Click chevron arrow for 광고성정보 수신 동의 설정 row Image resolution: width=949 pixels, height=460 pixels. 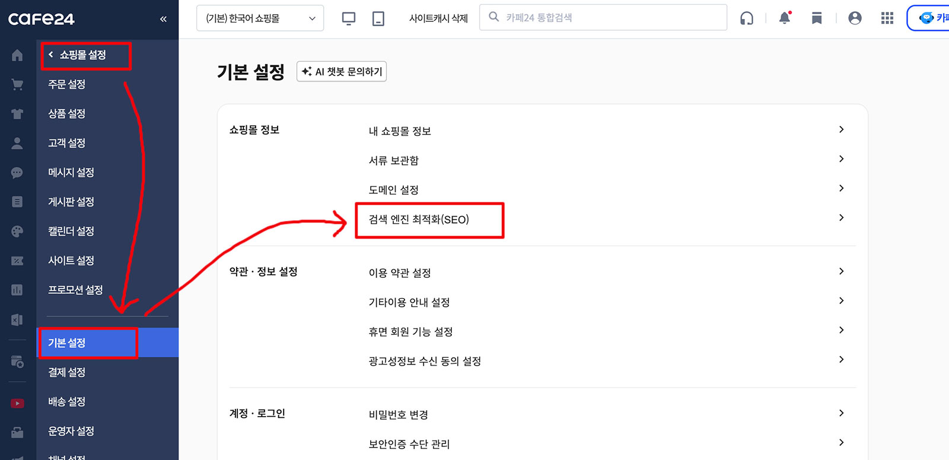pos(841,359)
